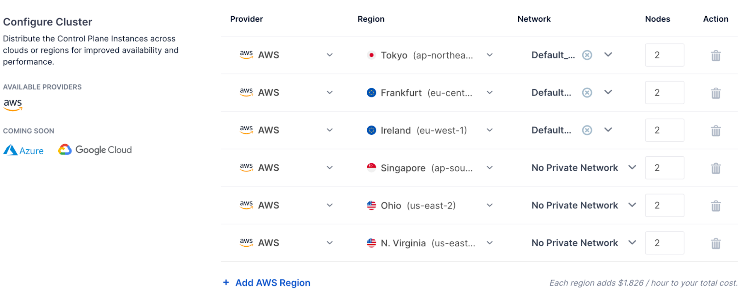Delete the Tokyo region row

715,56
